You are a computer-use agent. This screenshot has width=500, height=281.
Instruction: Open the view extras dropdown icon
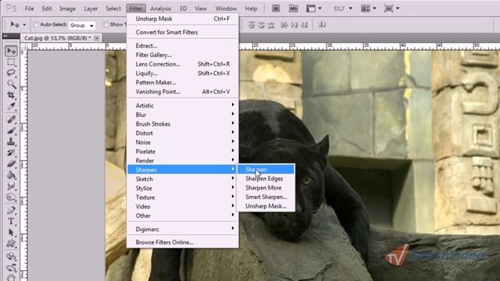(x=313, y=9)
